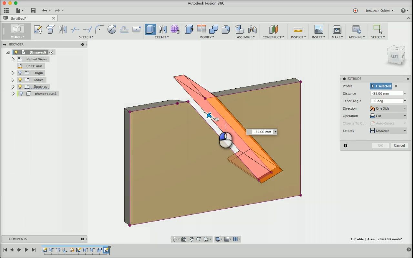Click the Save icon in the top bar

(x=33, y=11)
